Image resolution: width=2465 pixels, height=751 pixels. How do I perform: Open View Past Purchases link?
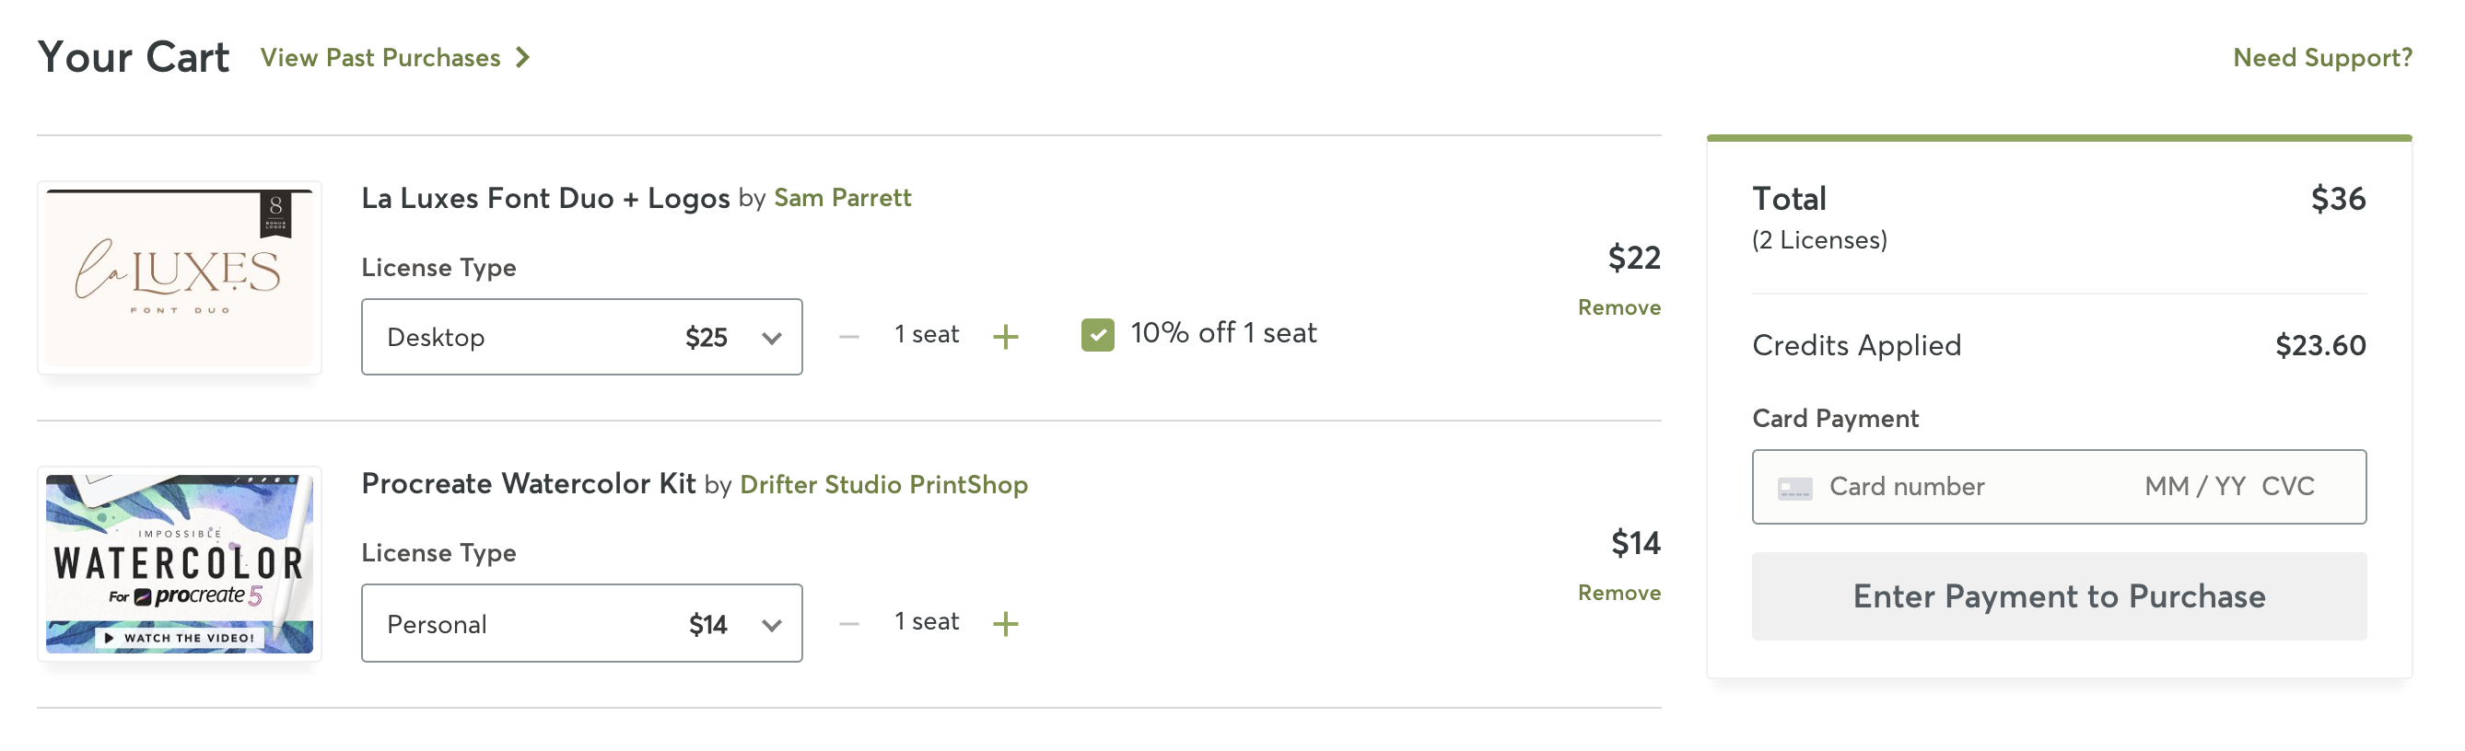tap(380, 57)
